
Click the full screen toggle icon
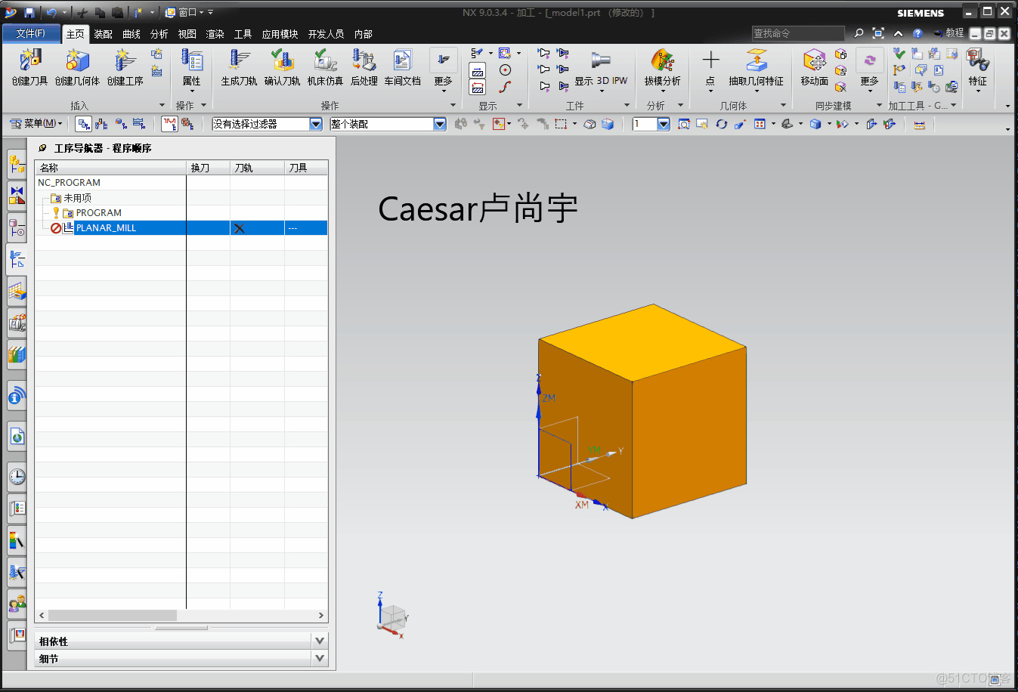[x=877, y=33]
